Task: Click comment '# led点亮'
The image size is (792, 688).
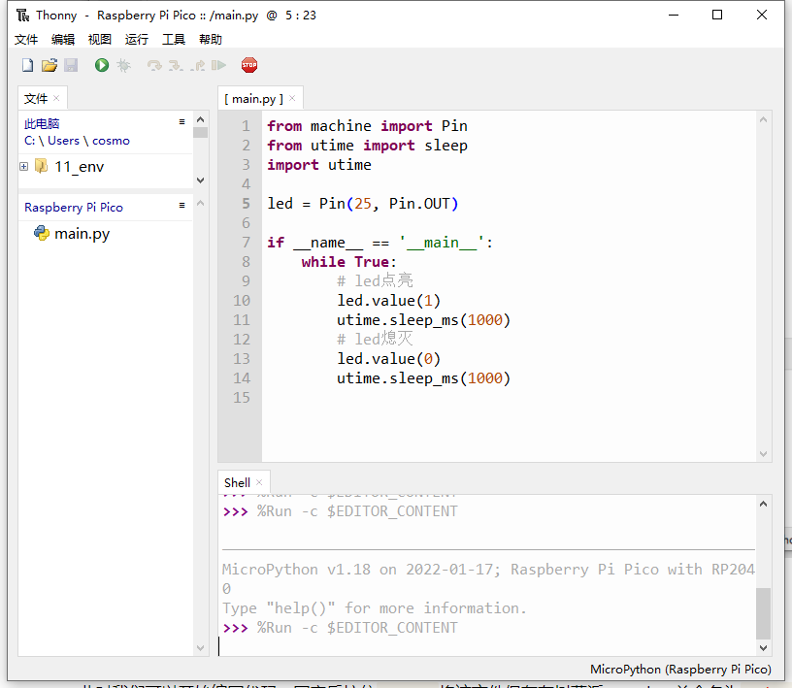Action: point(375,280)
